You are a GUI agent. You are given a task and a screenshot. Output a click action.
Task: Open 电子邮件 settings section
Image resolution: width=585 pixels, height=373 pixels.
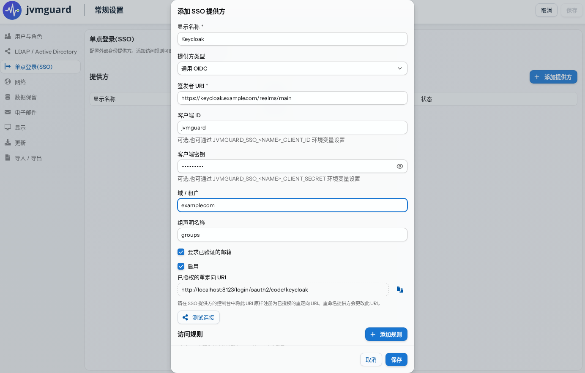click(x=40, y=112)
